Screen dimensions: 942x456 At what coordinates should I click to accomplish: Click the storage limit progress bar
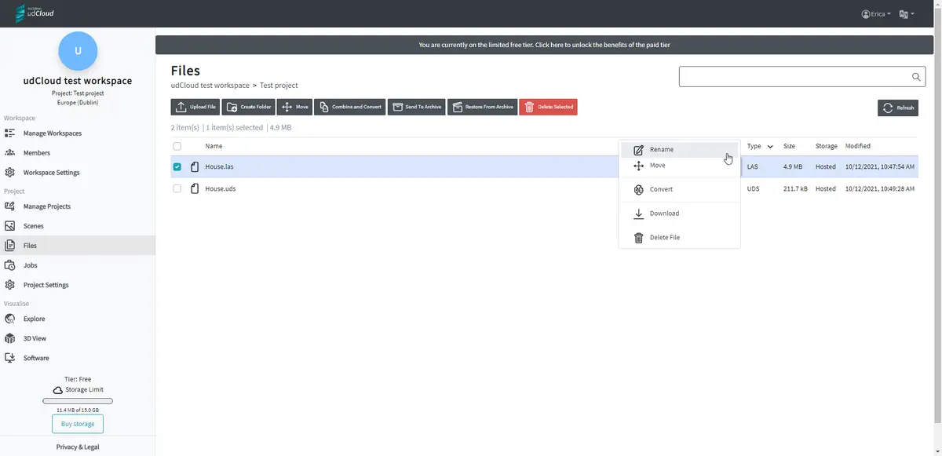point(78,401)
